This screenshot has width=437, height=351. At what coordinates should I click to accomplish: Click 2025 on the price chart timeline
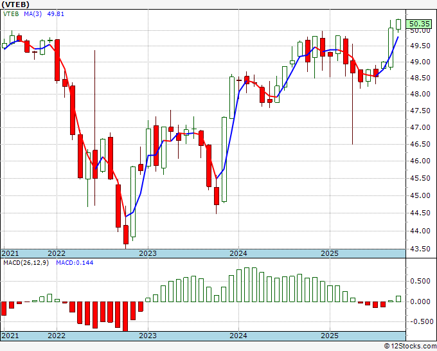(330, 253)
